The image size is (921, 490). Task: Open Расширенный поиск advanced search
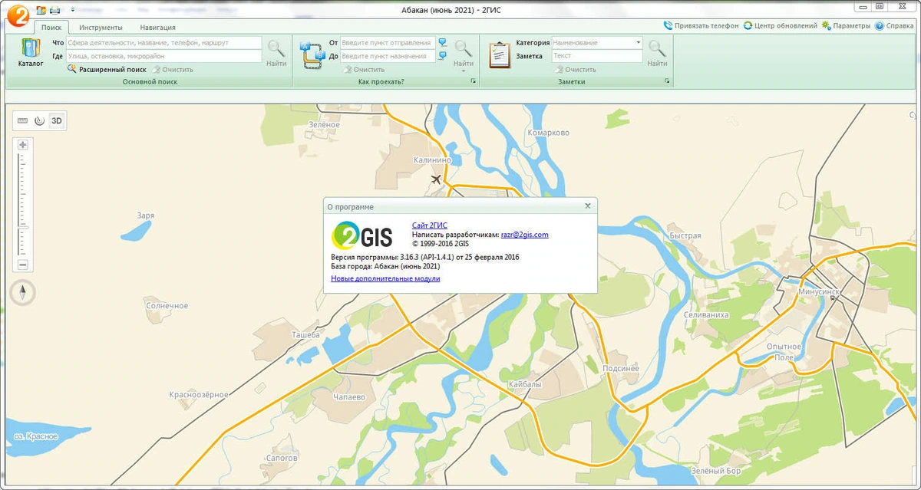pyautogui.click(x=107, y=69)
